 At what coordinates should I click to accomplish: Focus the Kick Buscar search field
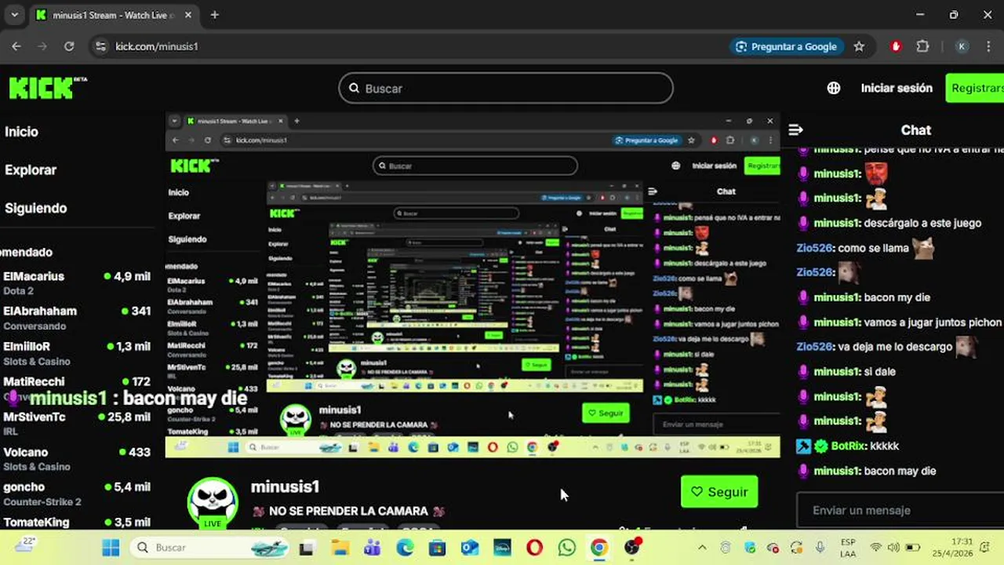click(x=506, y=88)
